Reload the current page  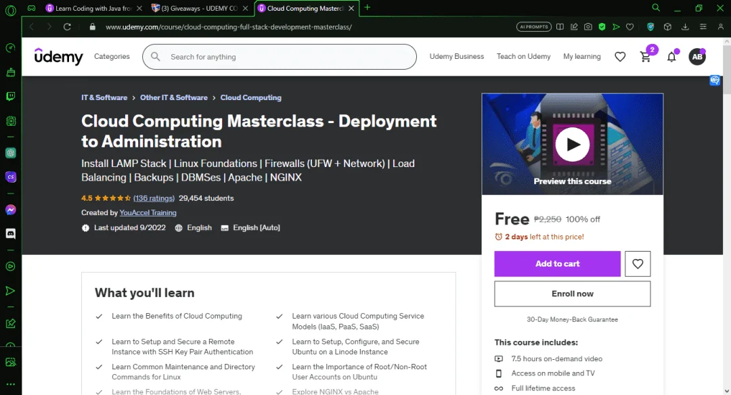67,27
